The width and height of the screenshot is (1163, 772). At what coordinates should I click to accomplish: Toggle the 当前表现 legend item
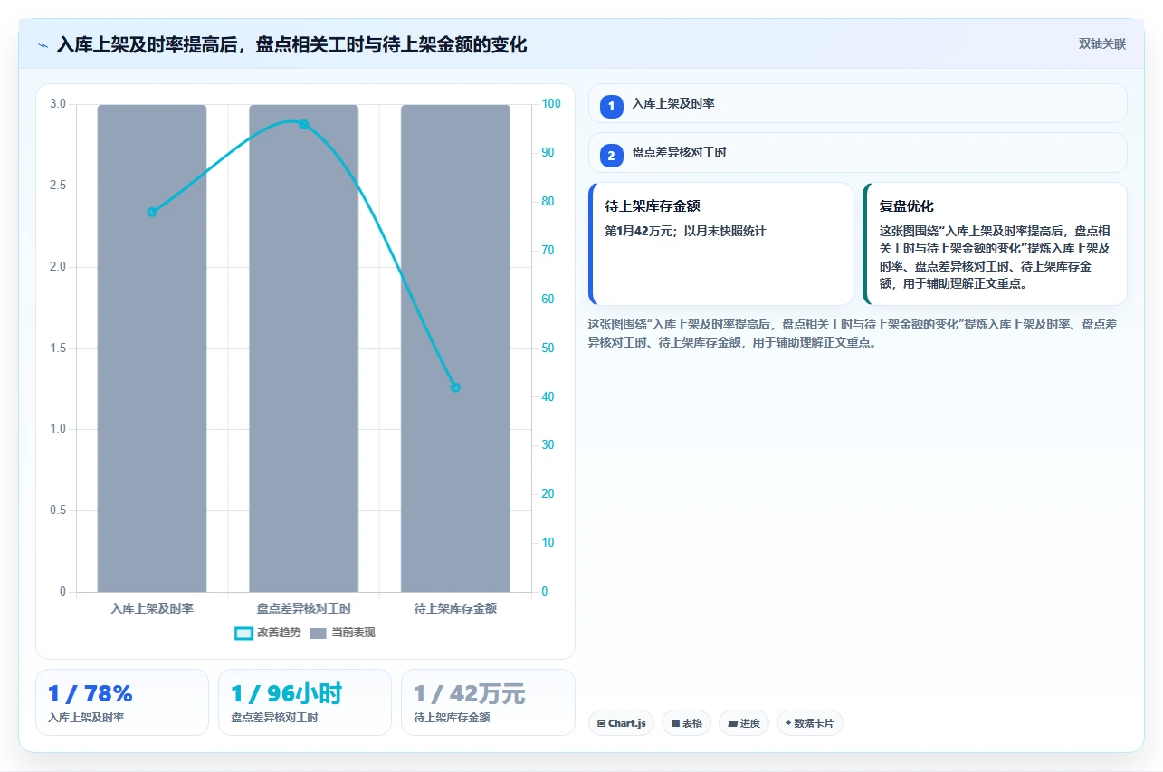click(342, 633)
